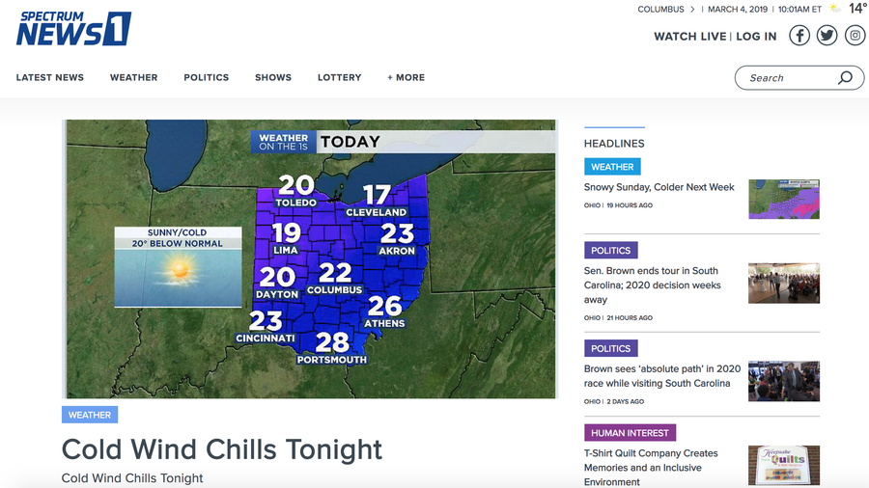Open the Ohio weather map main image
This screenshot has width=869, height=488.
(310, 258)
